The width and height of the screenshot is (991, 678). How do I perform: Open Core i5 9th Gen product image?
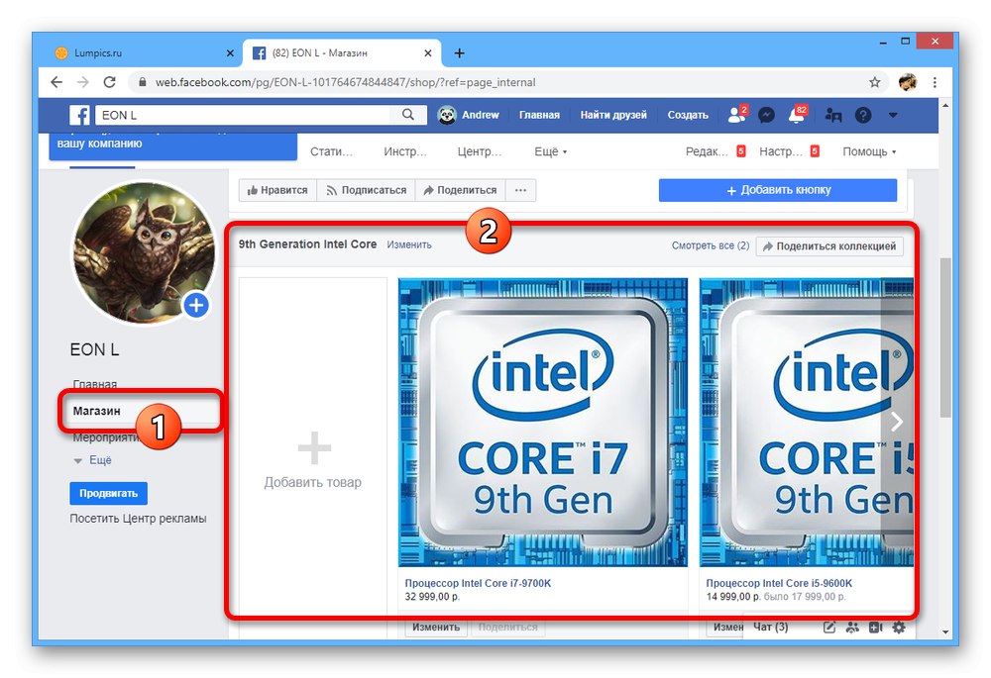(807, 423)
